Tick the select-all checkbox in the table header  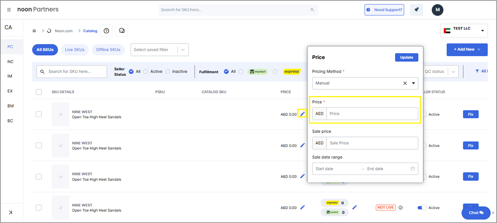[39, 92]
